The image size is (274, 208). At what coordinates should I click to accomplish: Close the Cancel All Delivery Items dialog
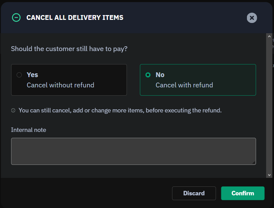(252, 18)
